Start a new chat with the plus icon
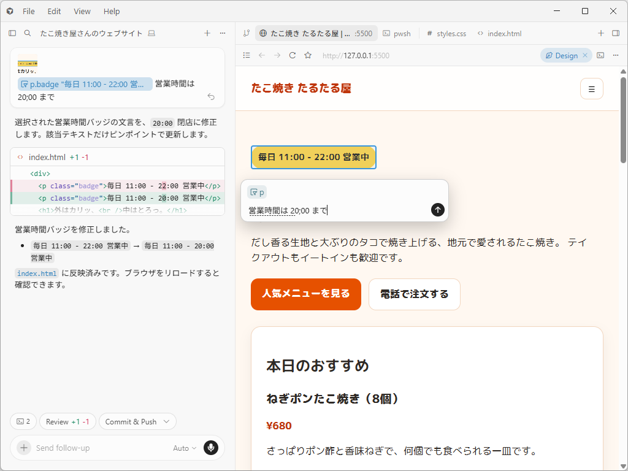The image size is (628, 471). click(x=207, y=33)
